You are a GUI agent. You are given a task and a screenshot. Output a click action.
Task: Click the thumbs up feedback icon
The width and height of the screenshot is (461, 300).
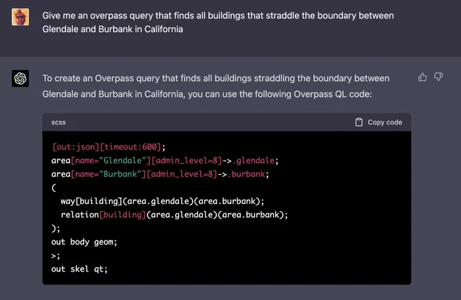pos(422,77)
